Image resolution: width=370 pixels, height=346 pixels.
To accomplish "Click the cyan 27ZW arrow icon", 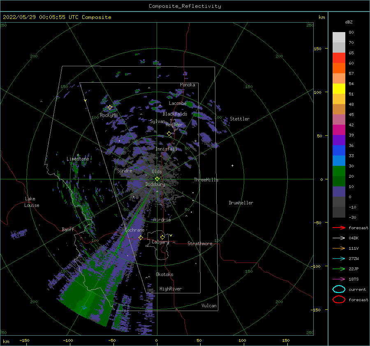I will [339, 258].
